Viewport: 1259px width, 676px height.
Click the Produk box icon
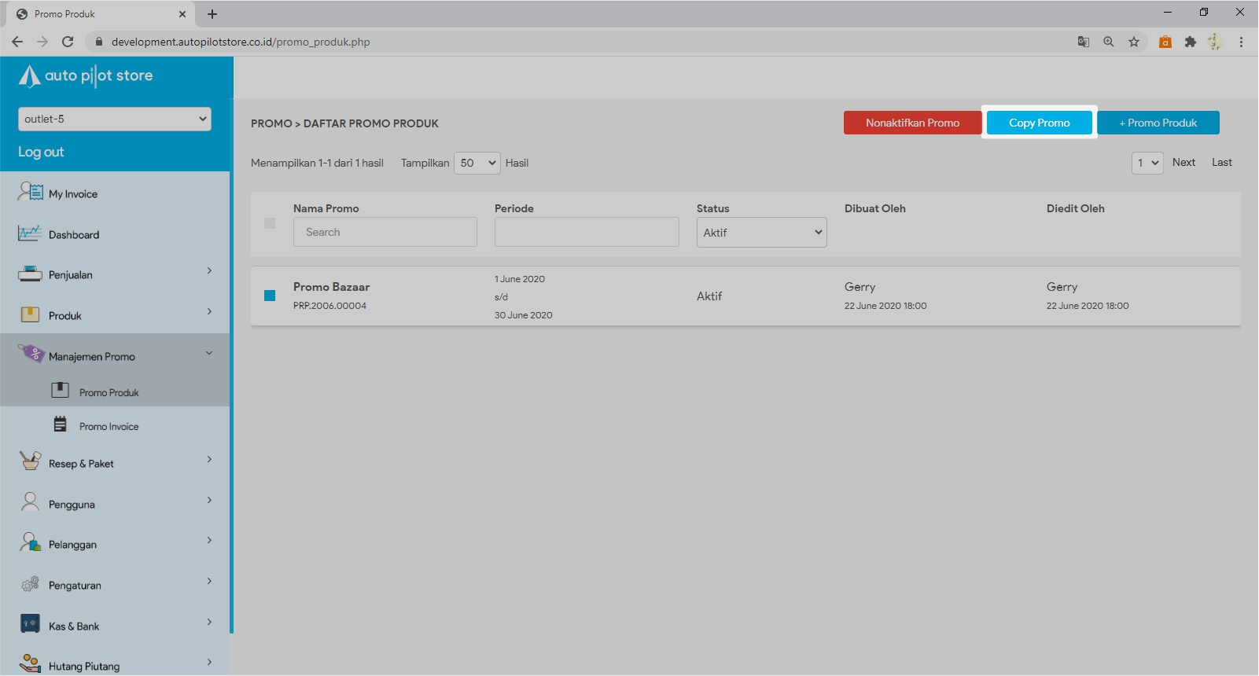(x=30, y=314)
